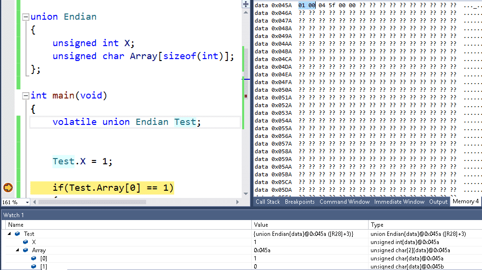
Task: Show the Command Window tab
Action: tap(345, 202)
